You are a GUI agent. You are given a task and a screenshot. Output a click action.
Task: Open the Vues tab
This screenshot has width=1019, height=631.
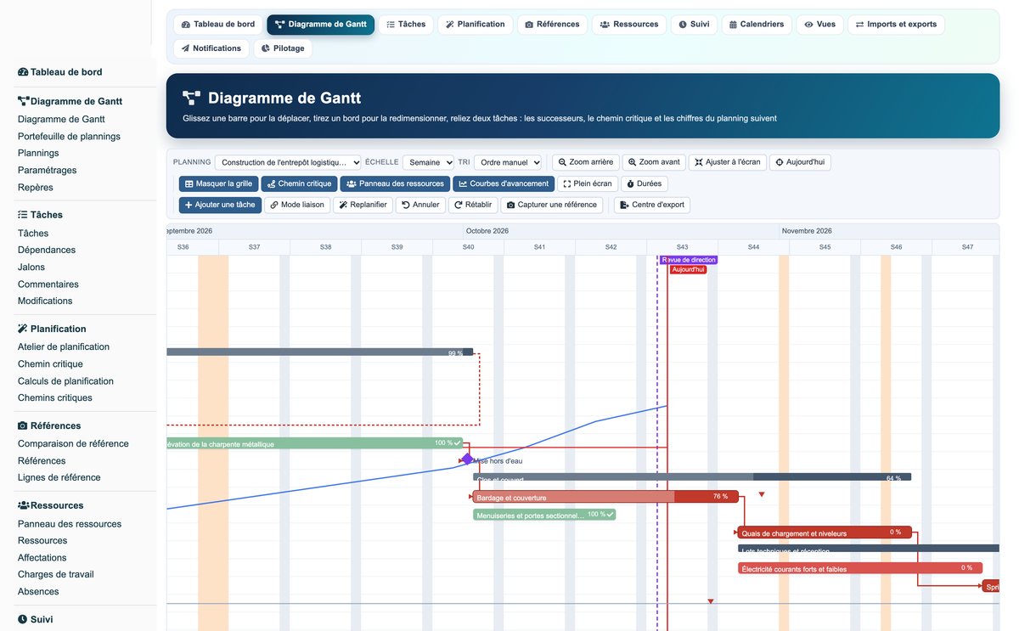[x=819, y=25]
